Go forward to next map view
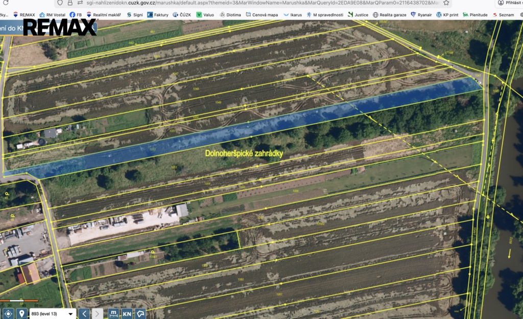The image size is (523, 319). tap(97, 314)
